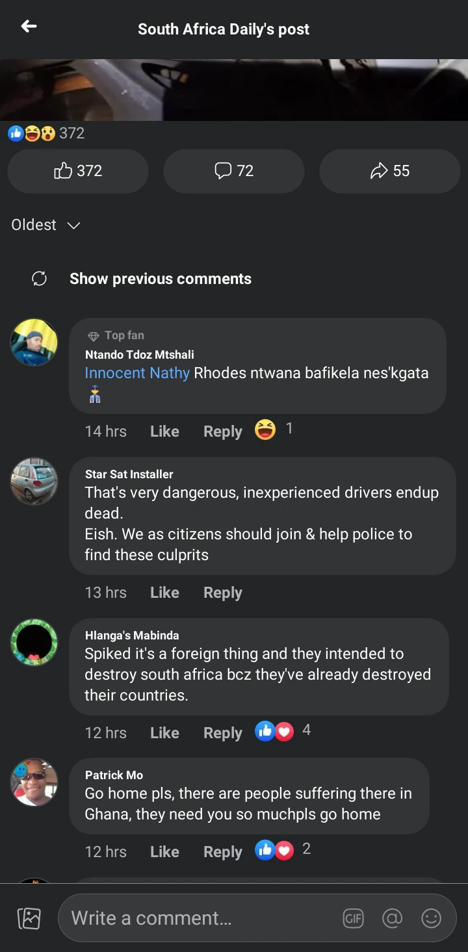View reactions on Hlanga's Mabinda comment
The height and width of the screenshot is (952, 468).
coord(274,731)
